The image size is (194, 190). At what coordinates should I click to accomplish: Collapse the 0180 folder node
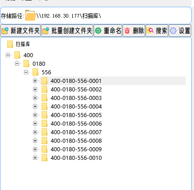point(17,63)
